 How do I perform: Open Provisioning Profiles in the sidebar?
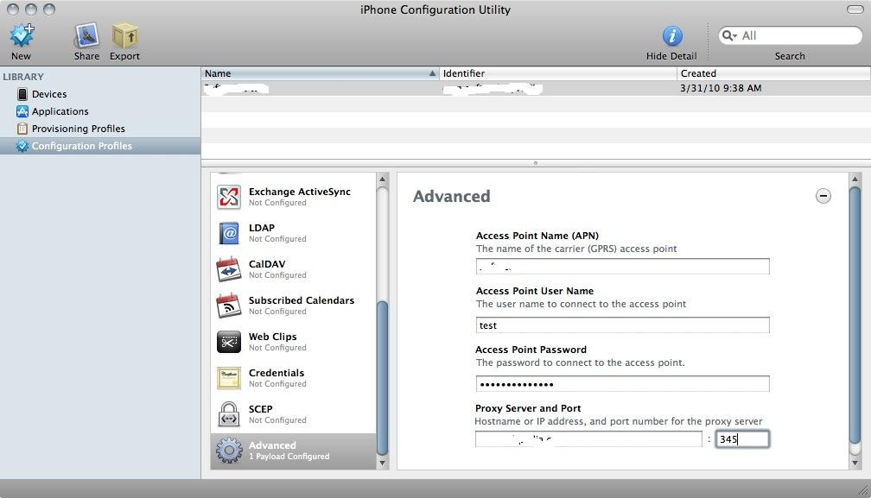point(100,129)
